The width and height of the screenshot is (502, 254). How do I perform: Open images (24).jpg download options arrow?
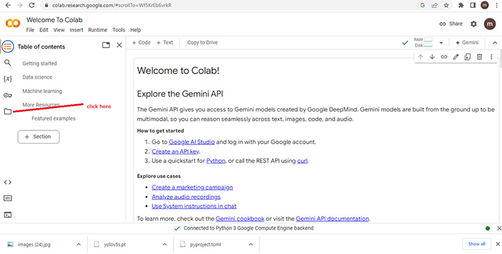click(x=78, y=245)
